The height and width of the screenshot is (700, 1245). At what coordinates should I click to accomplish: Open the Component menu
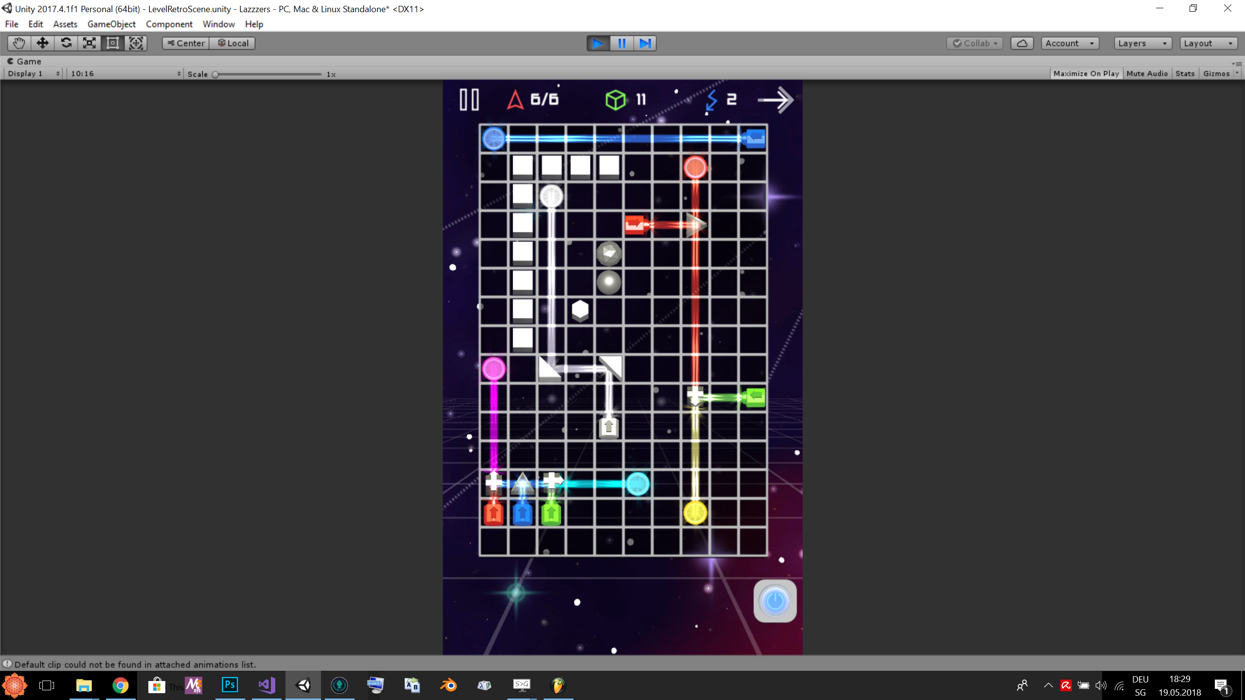(x=169, y=24)
